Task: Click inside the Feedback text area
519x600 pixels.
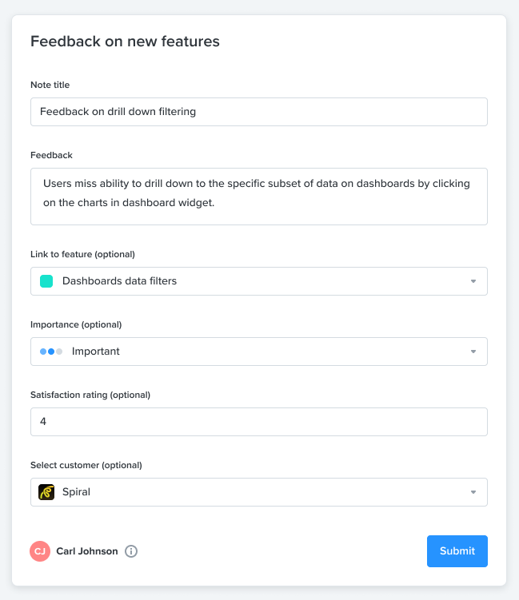Action: point(259,197)
